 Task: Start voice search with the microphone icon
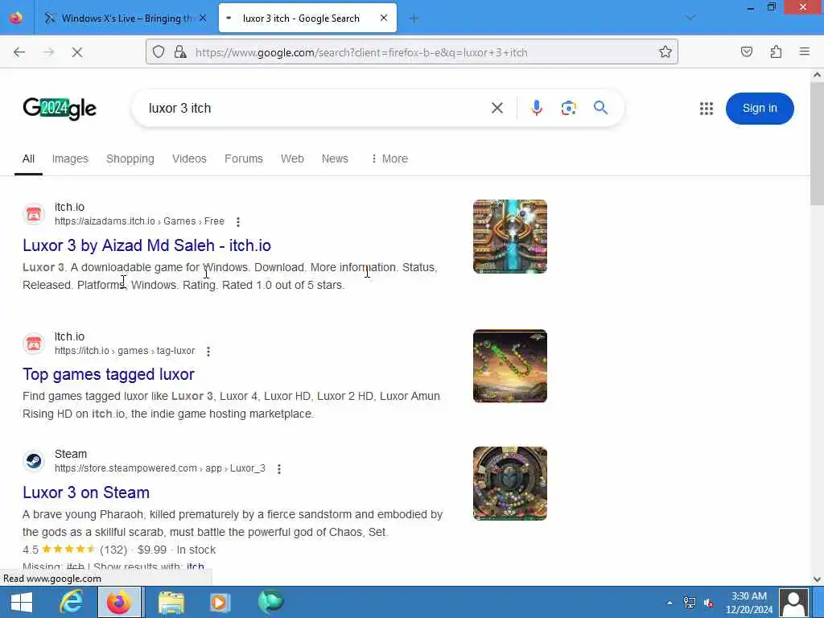tap(537, 109)
